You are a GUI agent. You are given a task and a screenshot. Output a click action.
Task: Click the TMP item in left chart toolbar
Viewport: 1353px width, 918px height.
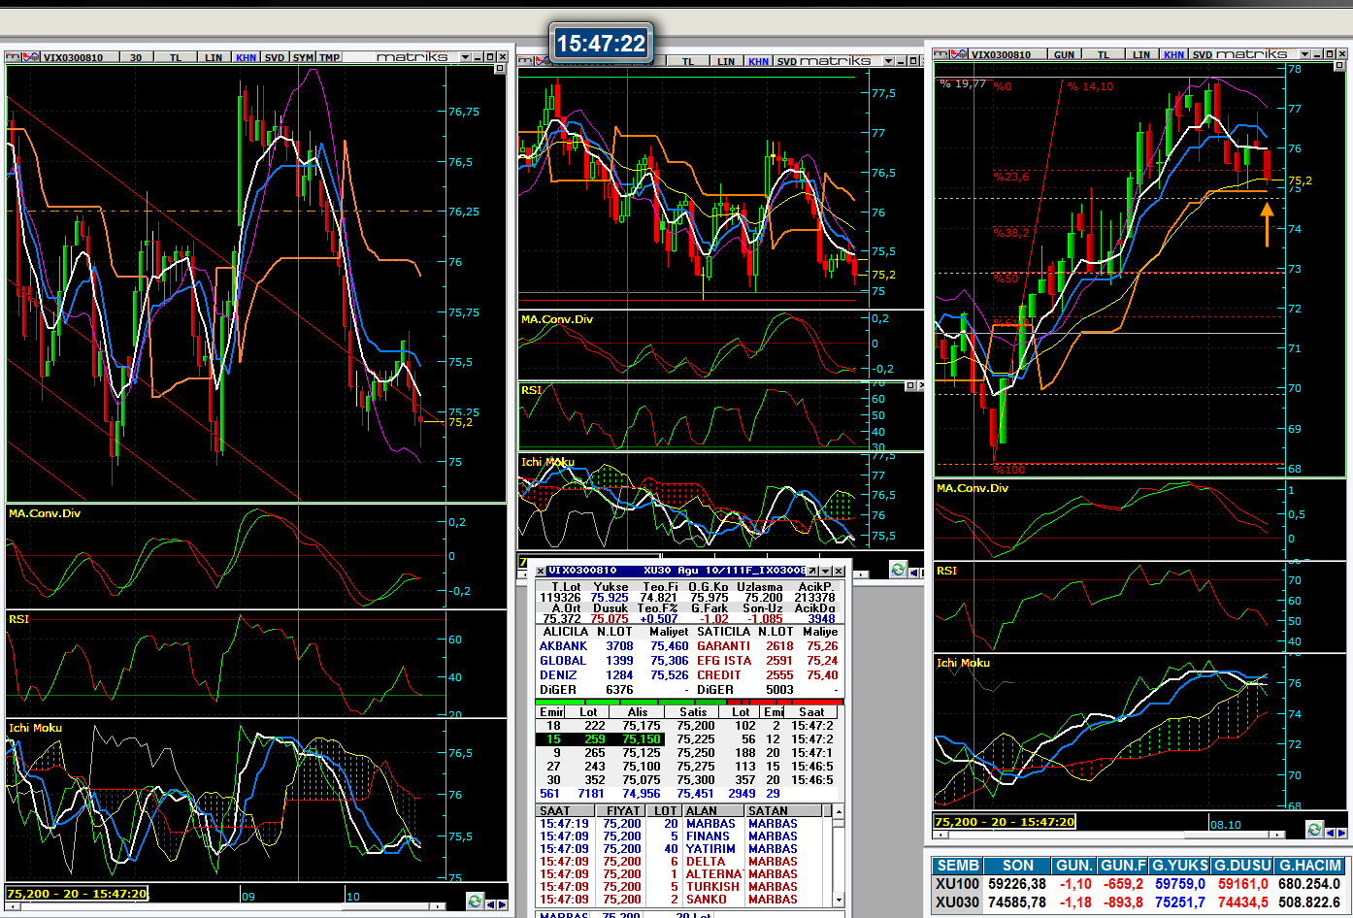pyautogui.click(x=329, y=58)
